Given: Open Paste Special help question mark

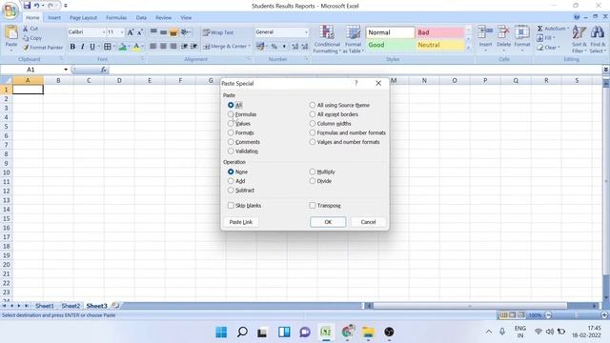Looking at the screenshot, I should [356, 83].
